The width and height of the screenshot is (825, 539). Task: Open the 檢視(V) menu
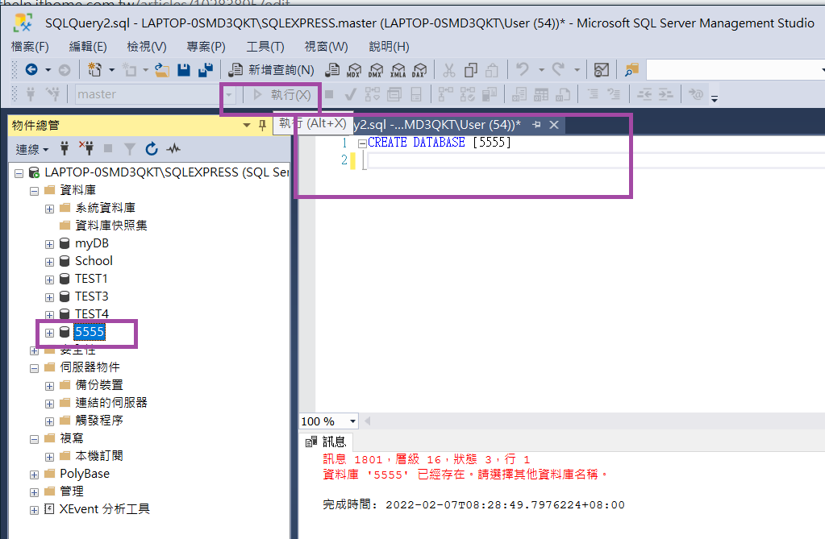coord(147,47)
